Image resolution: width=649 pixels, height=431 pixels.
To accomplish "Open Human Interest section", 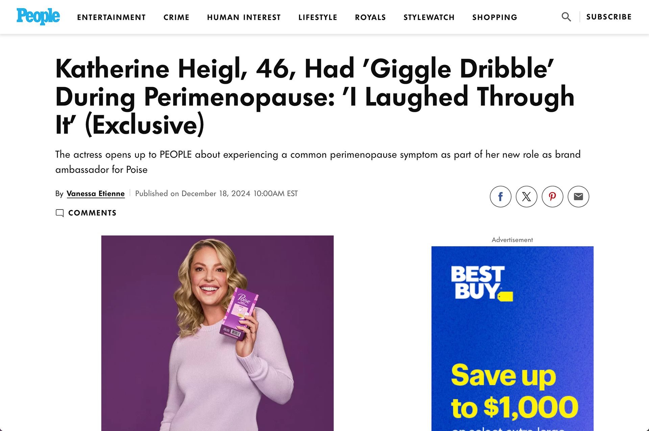I will click(244, 17).
